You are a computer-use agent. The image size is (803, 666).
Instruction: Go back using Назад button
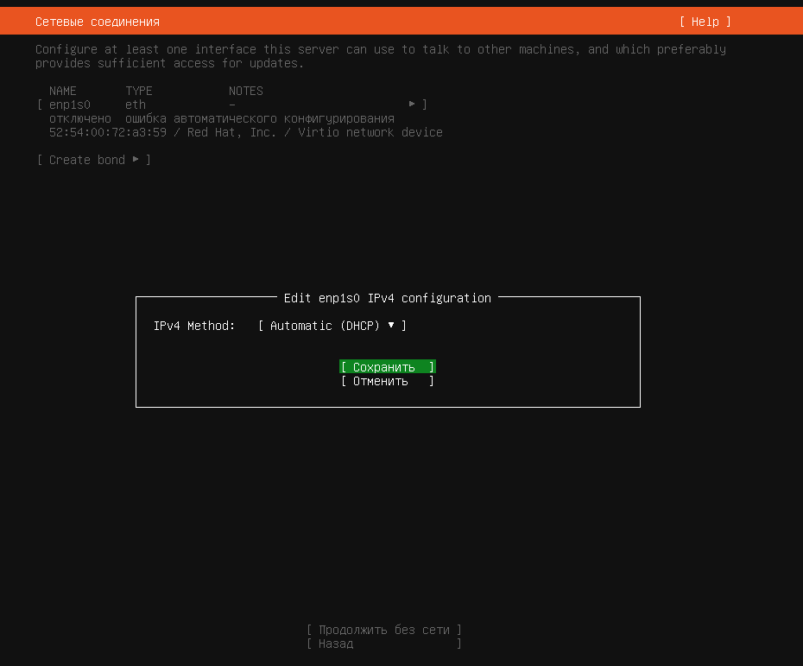click(384, 644)
